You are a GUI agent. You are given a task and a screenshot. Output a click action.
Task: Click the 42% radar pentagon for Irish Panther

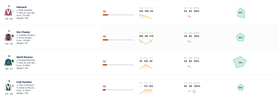[x=241, y=87]
